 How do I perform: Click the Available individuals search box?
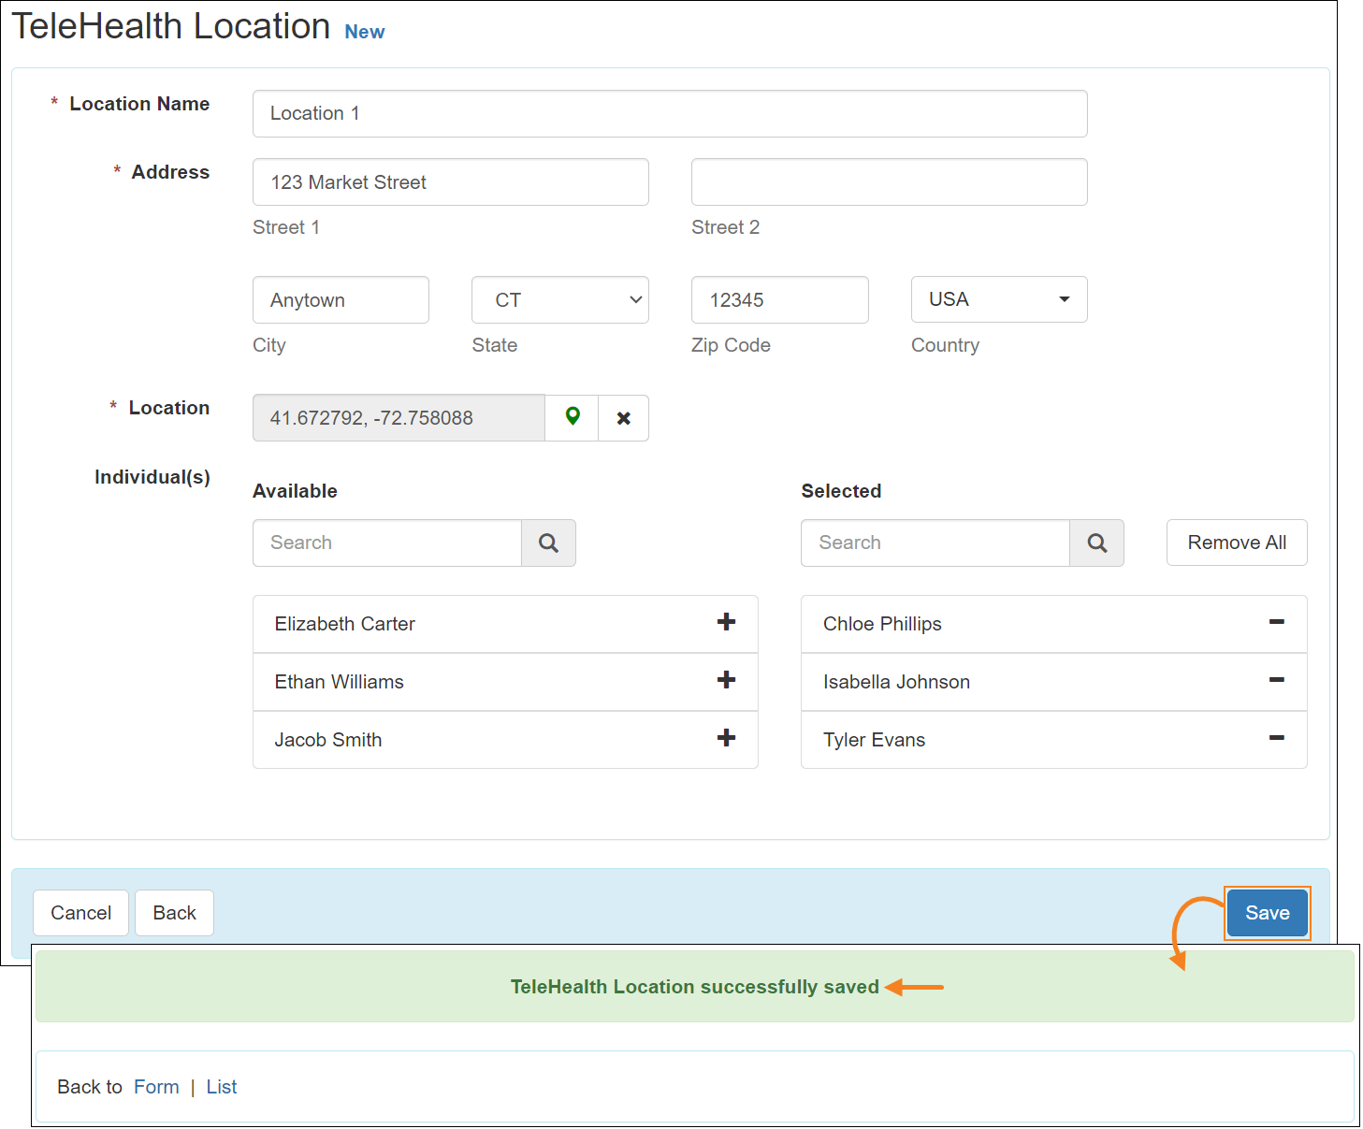[x=387, y=543]
